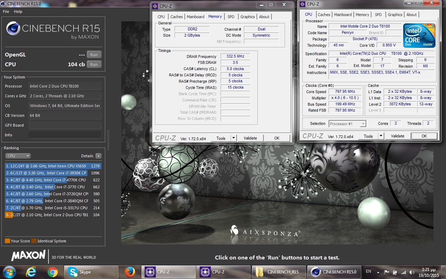
Task: Open the Help menu in Cinebench
Action: coord(18,12)
